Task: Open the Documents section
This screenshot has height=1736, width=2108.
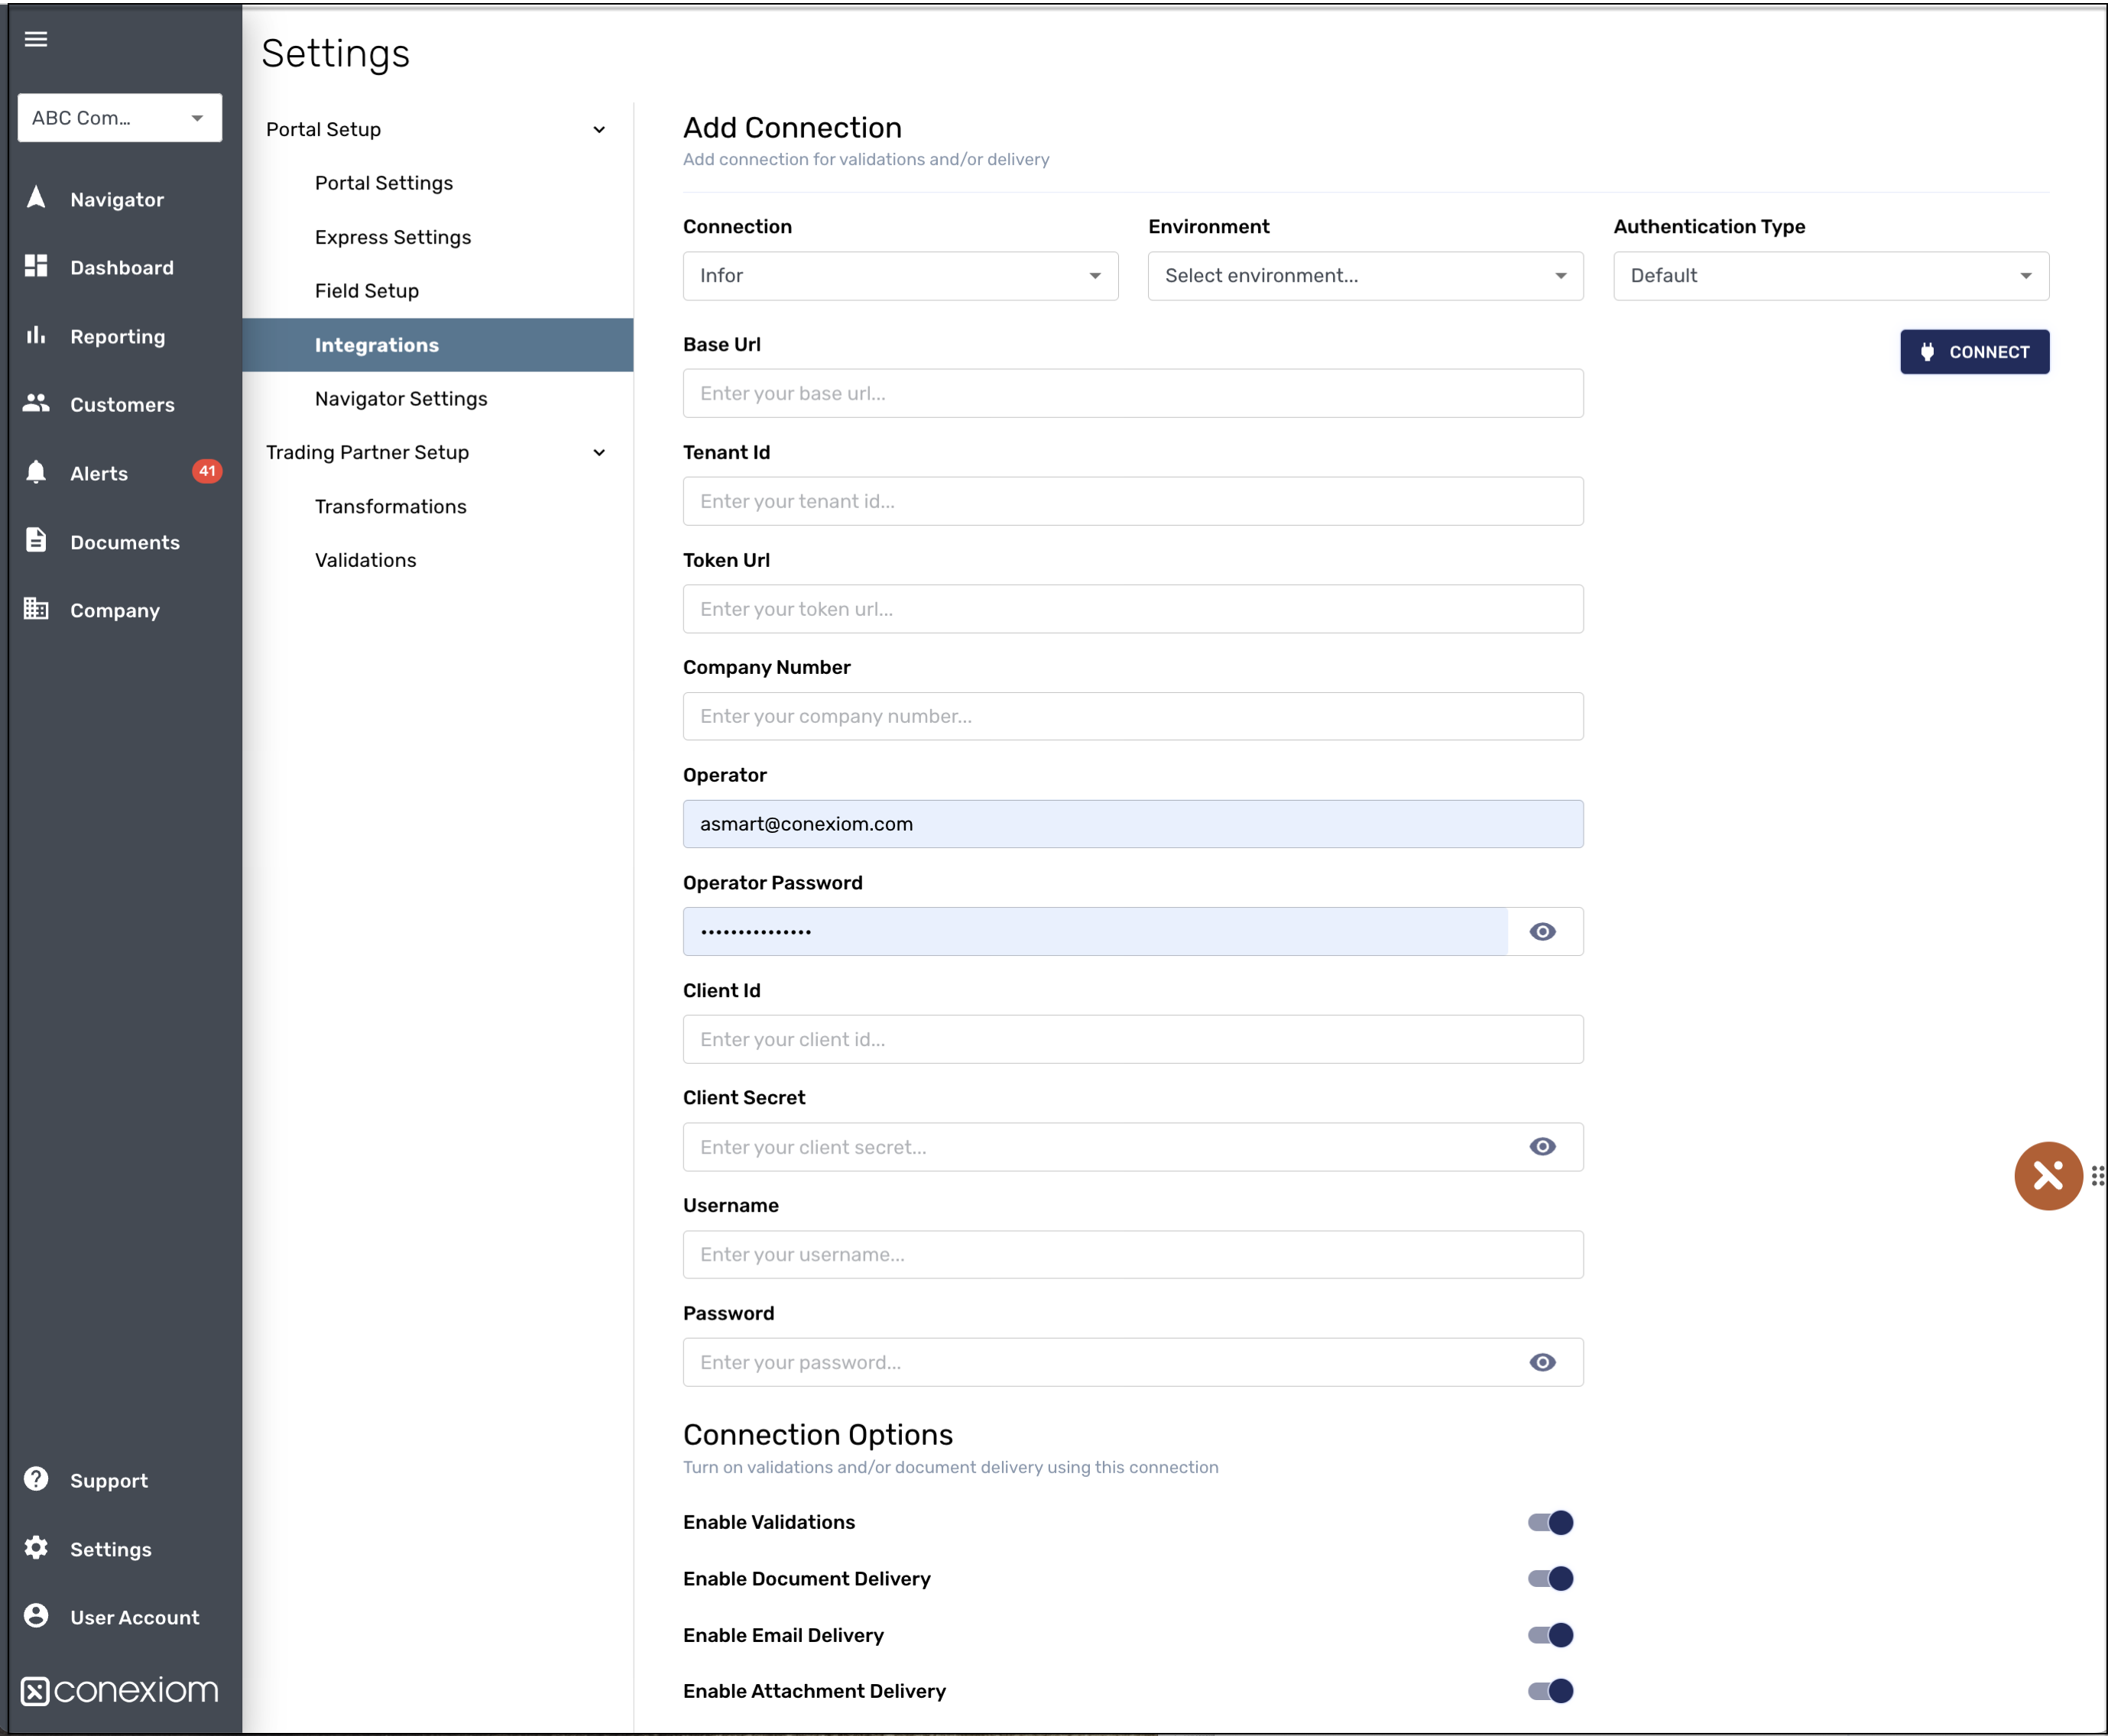Action: (125, 542)
